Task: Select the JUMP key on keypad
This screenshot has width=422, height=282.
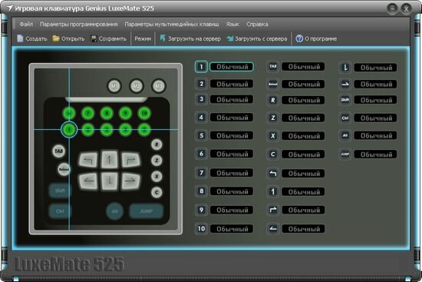Action: point(146,211)
